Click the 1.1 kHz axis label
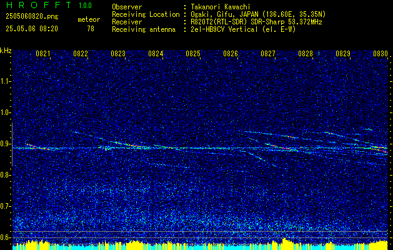 click(x=5, y=81)
